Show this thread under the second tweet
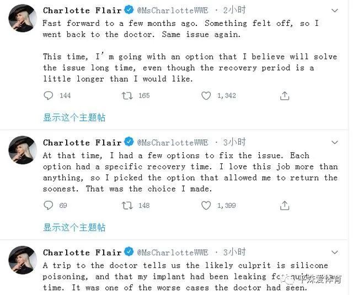353x295 pixels. coord(74,227)
